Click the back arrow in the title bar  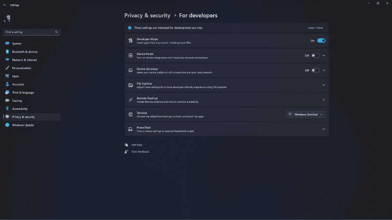pyautogui.click(x=5, y=5)
